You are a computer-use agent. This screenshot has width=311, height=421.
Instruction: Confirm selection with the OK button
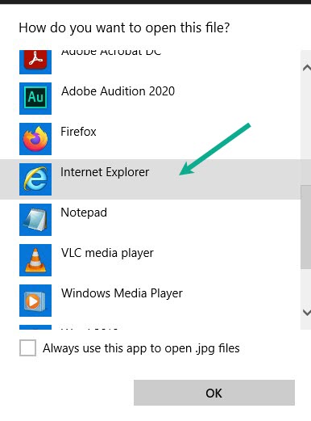pyautogui.click(x=214, y=393)
